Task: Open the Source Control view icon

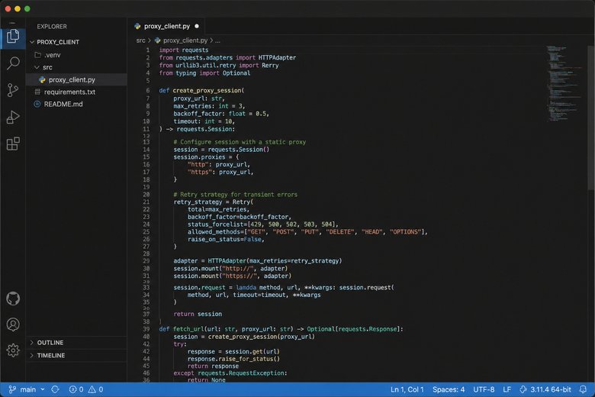Action: (x=13, y=90)
